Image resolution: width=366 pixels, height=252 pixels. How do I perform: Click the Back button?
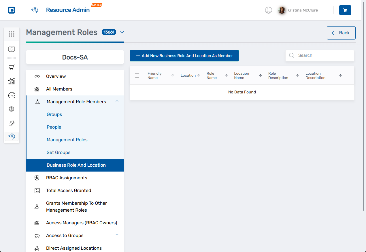pyautogui.click(x=341, y=33)
